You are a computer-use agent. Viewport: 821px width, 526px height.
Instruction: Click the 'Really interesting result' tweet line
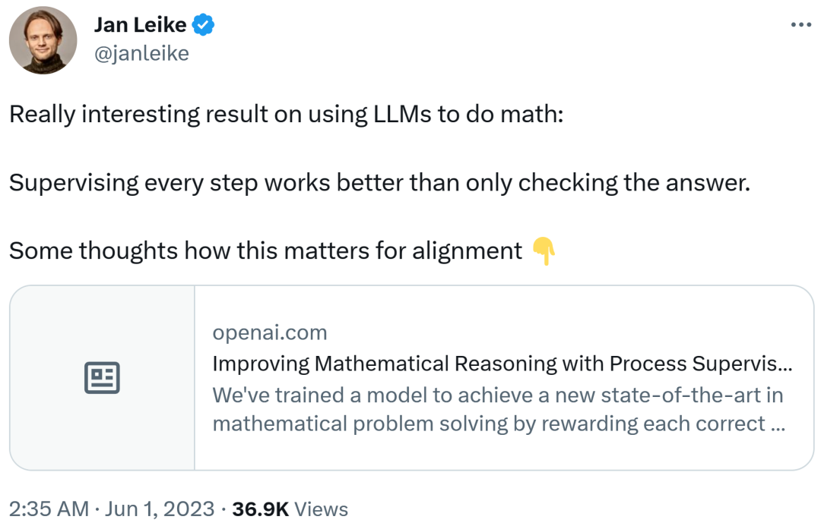286,115
